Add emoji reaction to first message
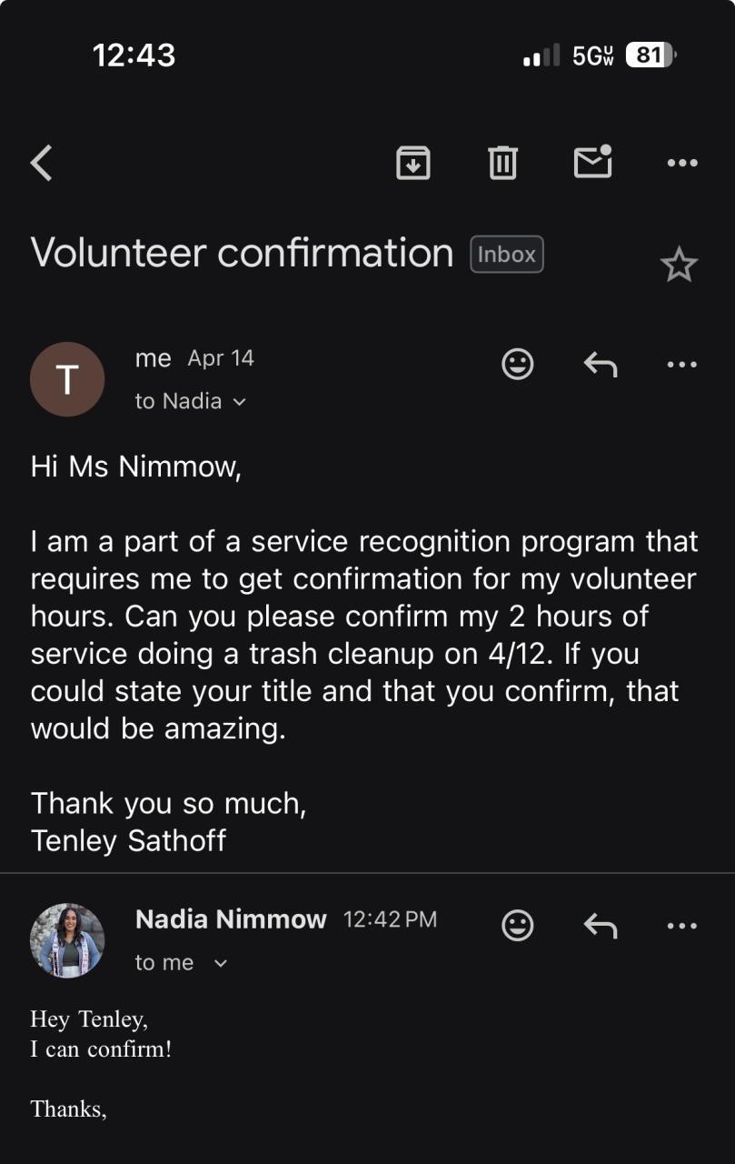 518,365
